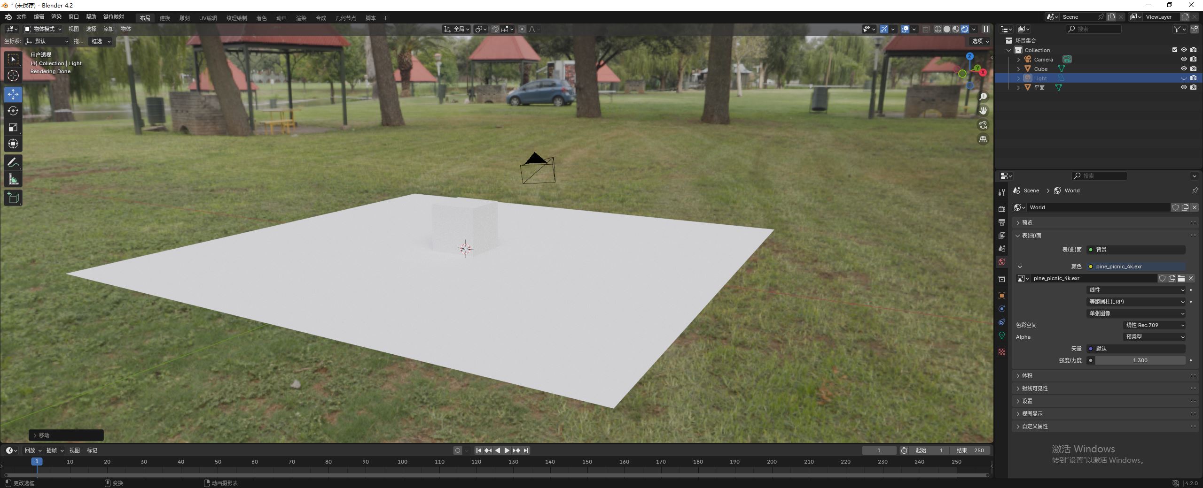Hide the Camera in the outliner
The image size is (1203, 488).
point(1184,59)
